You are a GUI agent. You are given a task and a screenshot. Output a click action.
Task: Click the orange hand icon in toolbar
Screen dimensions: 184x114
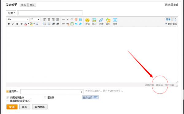click(76, 19)
